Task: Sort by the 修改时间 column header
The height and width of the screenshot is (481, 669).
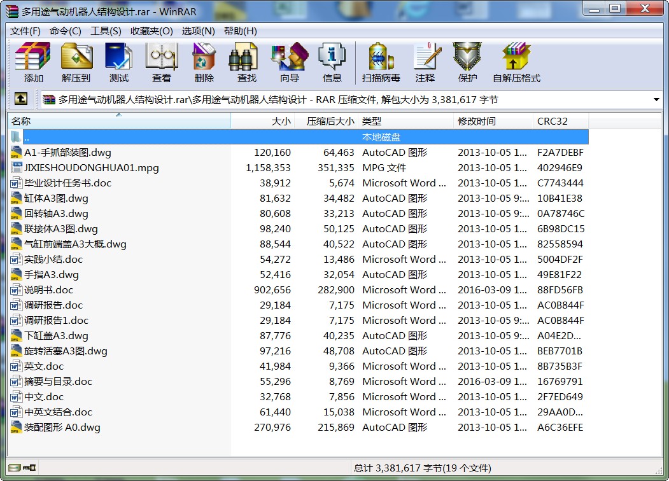Action: pyautogui.click(x=493, y=121)
